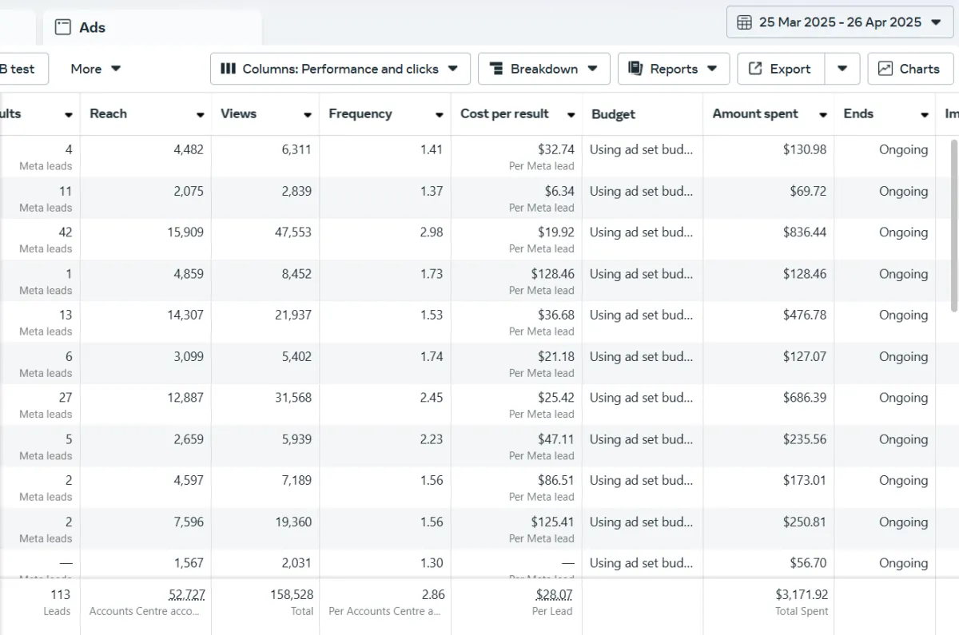Image resolution: width=959 pixels, height=635 pixels.
Task: Click the $836.44 amount spent cell
Action: [x=804, y=232]
